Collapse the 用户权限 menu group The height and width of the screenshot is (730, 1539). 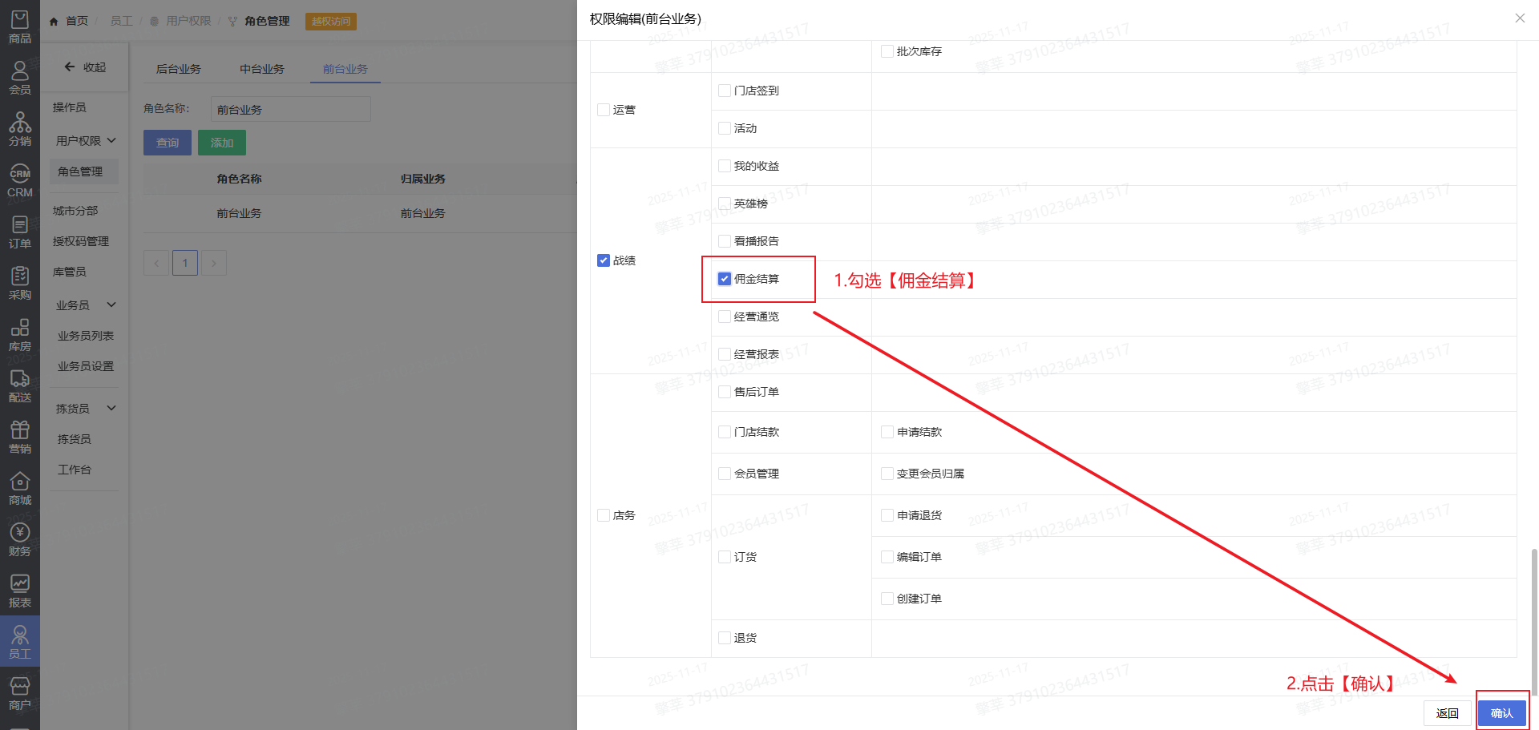[x=86, y=141]
